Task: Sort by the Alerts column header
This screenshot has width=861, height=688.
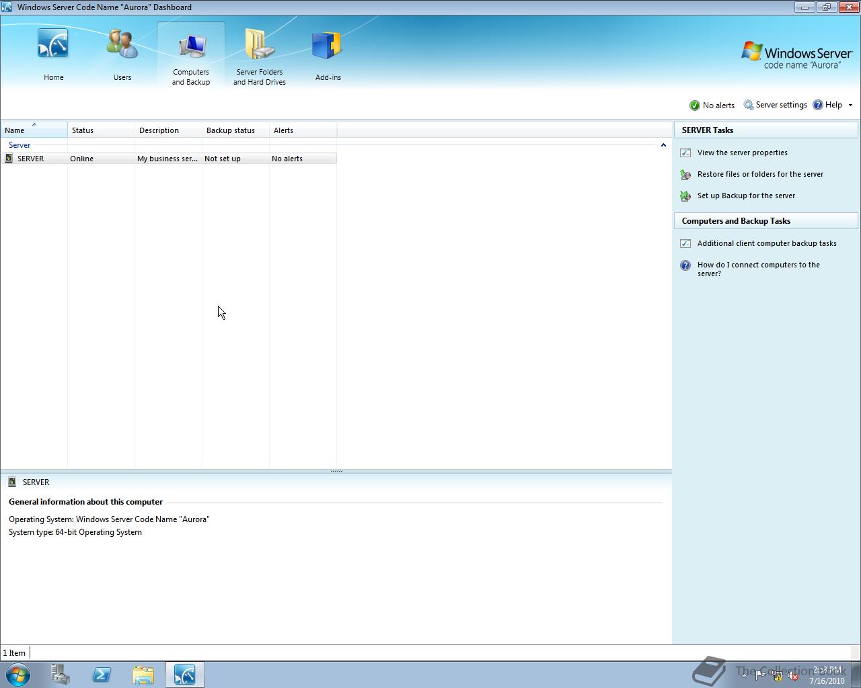Action: coord(303,130)
